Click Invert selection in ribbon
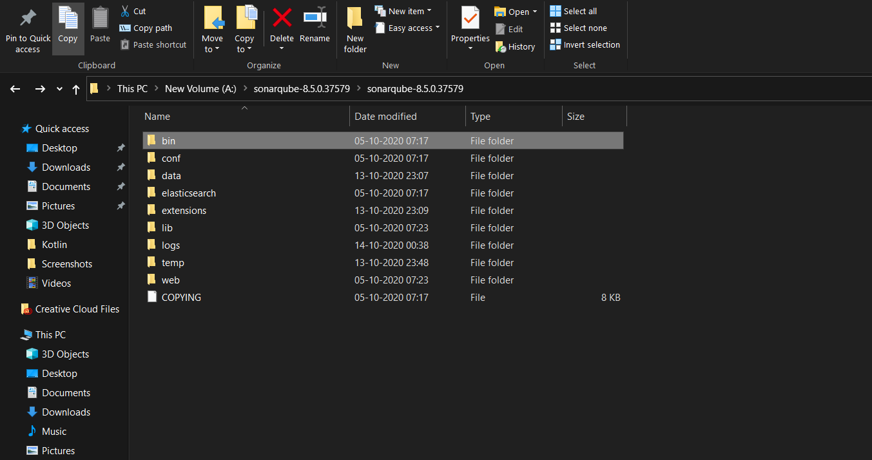The image size is (872, 460). pyautogui.click(x=585, y=44)
